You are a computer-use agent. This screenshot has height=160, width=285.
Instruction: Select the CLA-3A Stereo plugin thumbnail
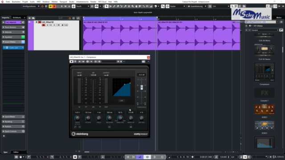(265, 50)
